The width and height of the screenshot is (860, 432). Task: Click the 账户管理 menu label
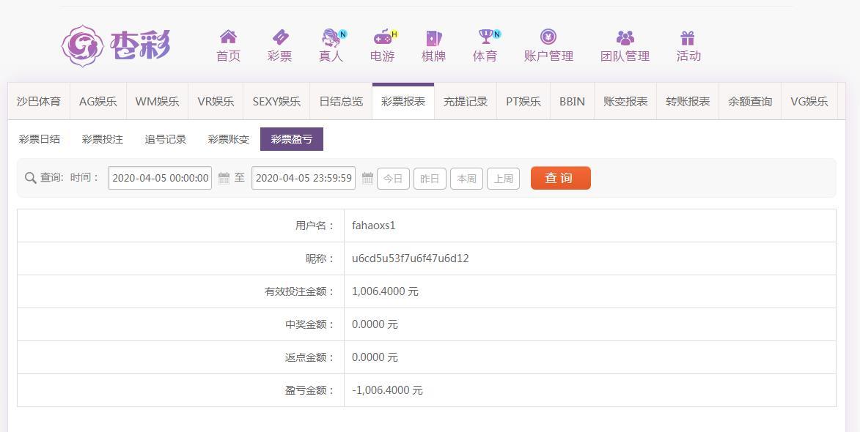548,56
